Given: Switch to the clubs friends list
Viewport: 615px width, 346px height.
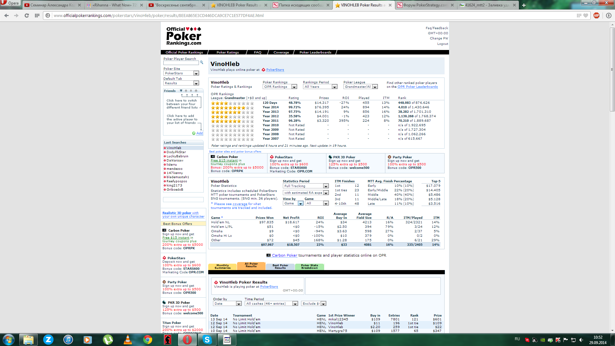Looking at the screenshot, I should pyautogui.click(x=196, y=91).
